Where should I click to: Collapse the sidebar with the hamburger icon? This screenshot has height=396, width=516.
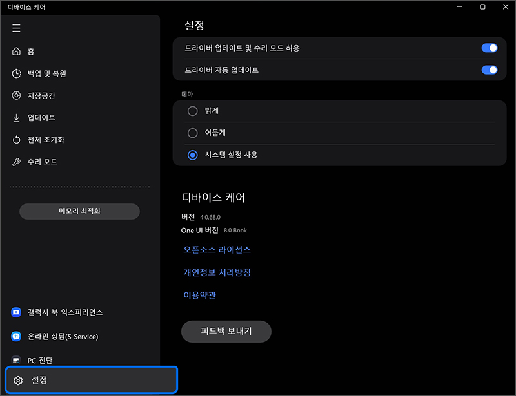click(x=16, y=28)
